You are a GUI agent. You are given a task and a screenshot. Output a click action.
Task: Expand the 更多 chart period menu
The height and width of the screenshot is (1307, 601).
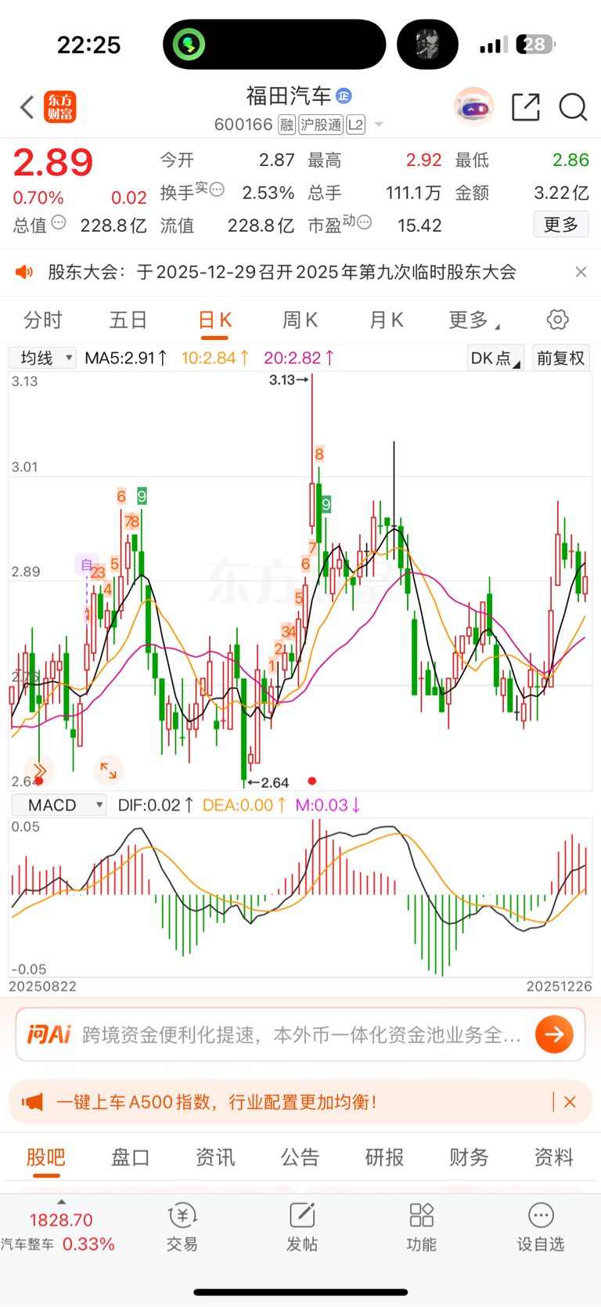click(473, 320)
